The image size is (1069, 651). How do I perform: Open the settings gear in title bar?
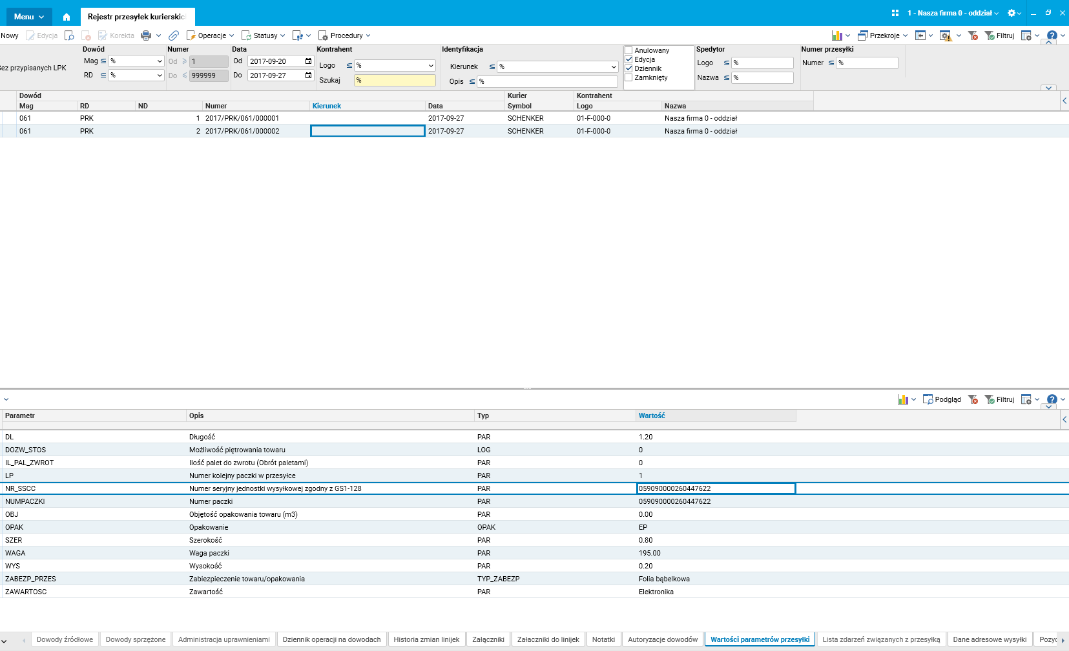[1012, 13]
